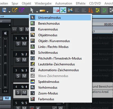Pick Objekt-/Kurvenmodus from the list
The width and height of the screenshot is (113, 109).
point(60,41)
